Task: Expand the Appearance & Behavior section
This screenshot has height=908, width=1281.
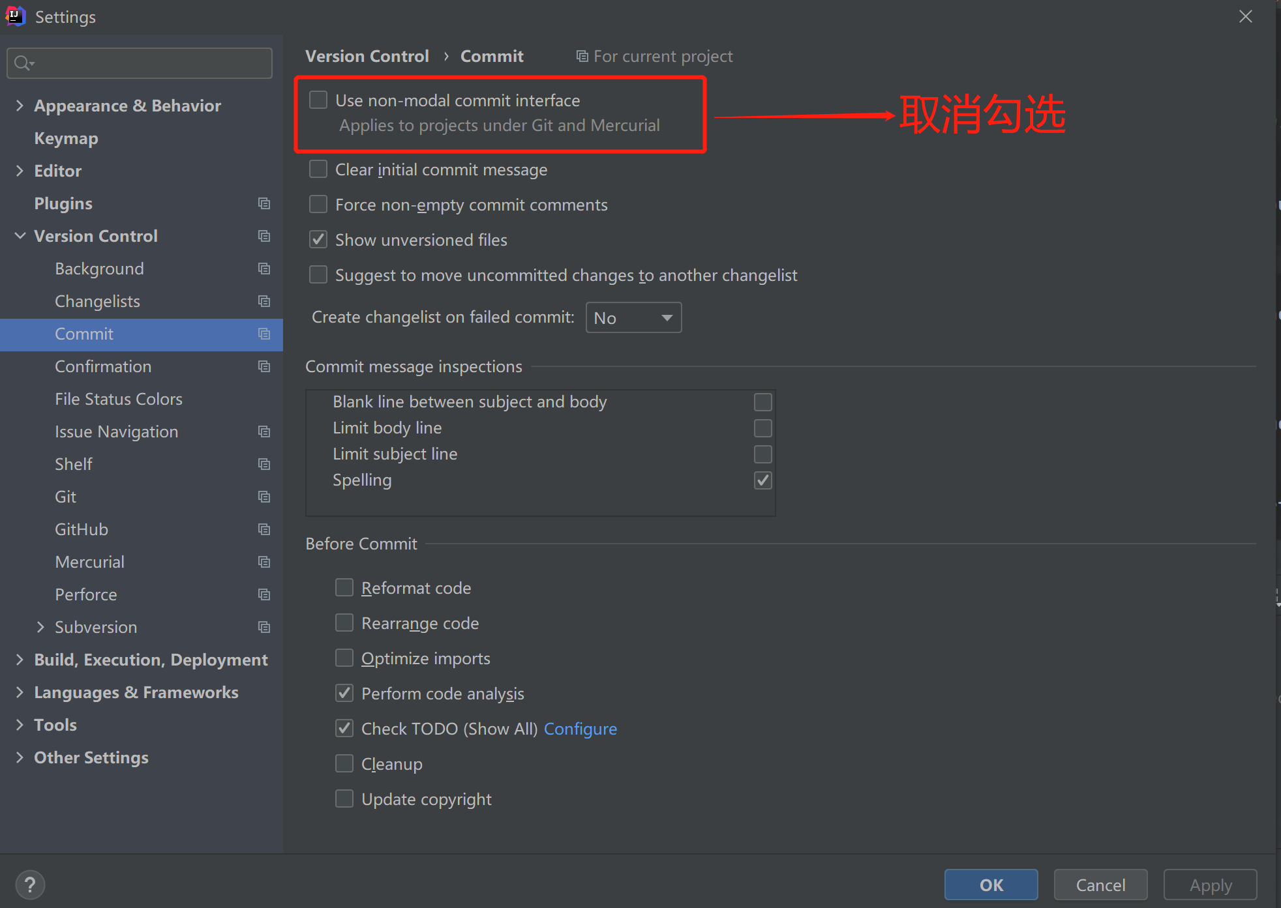Action: click(x=20, y=106)
